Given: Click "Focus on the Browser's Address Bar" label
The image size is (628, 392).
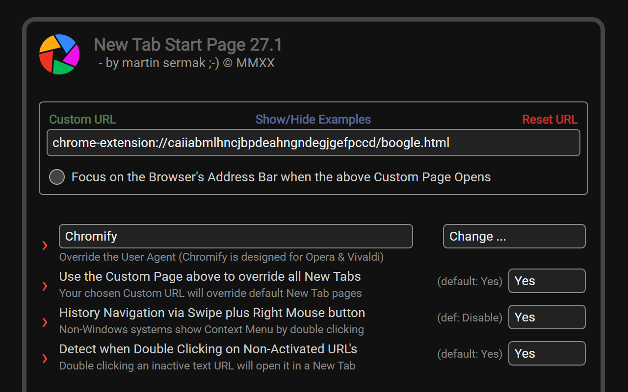Looking at the screenshot, I should coord(281,177).
